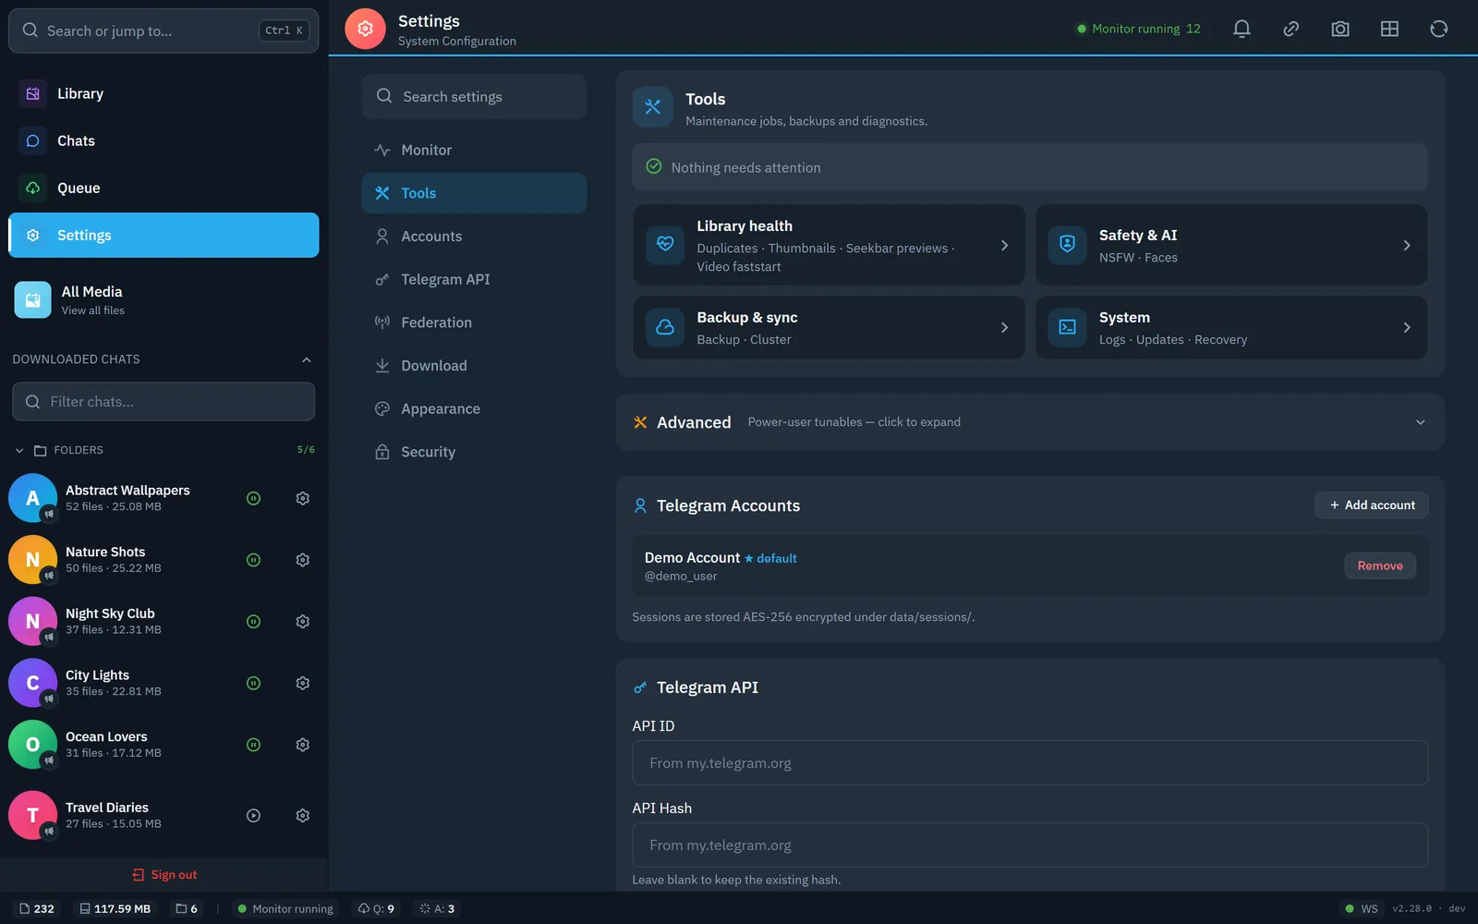Open settings gear for Travel Diaries

(x=302, y=816)
